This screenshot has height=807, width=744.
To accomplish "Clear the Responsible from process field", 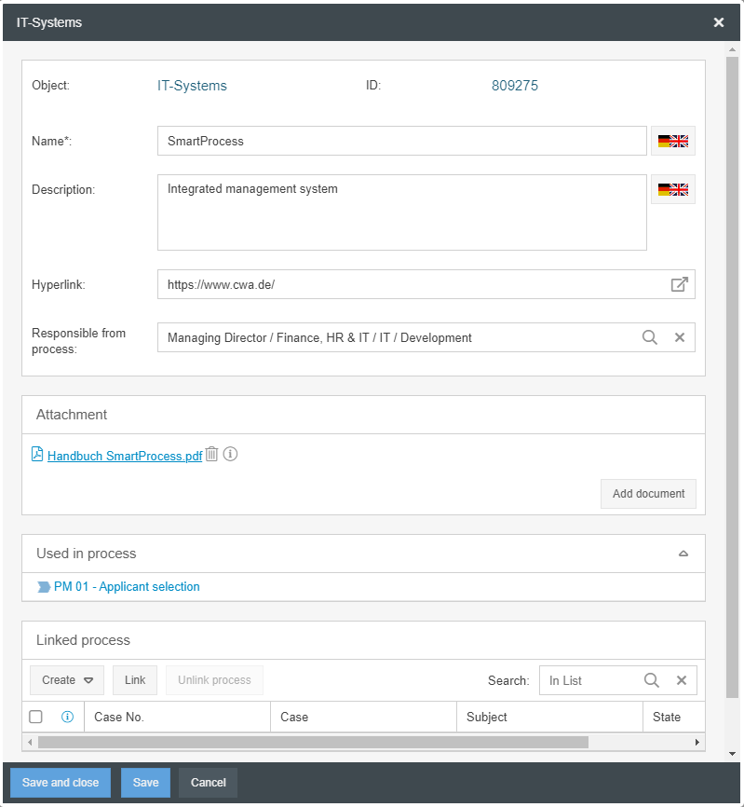I will (x=680, y=337).
